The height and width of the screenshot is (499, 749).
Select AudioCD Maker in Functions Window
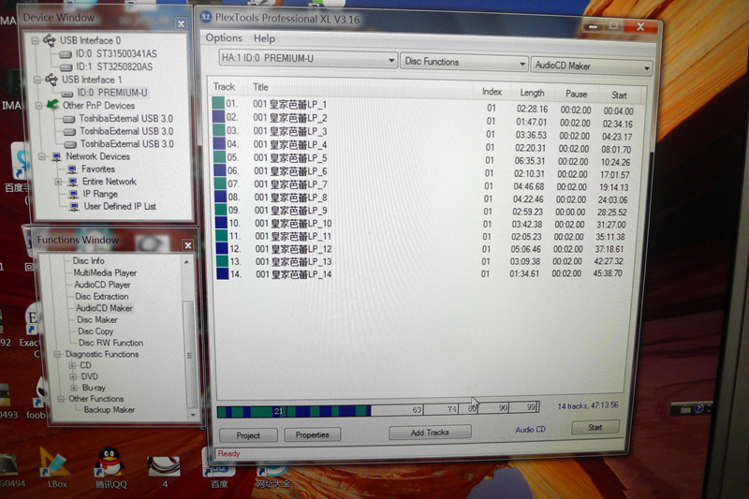coord(104,308)
